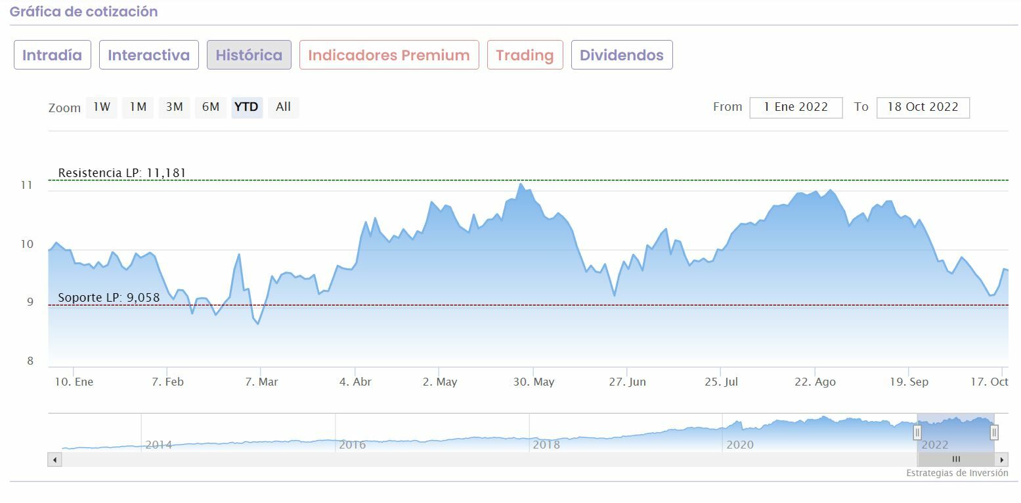Screen dimensions: 1021x503
Task: Open the Intradía chart tab
Action: point(52,55)
